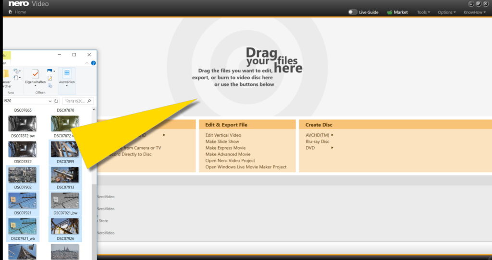492x260 pixels.
Task: Click the Explorer scrollbar up arrow
Action: (94, 110)
